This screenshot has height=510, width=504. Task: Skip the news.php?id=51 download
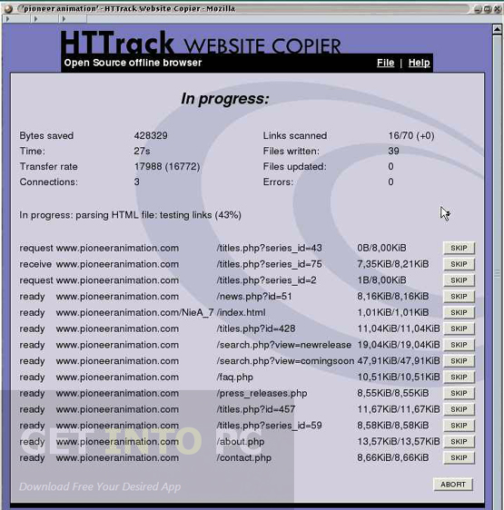click(x=459, y=297)
